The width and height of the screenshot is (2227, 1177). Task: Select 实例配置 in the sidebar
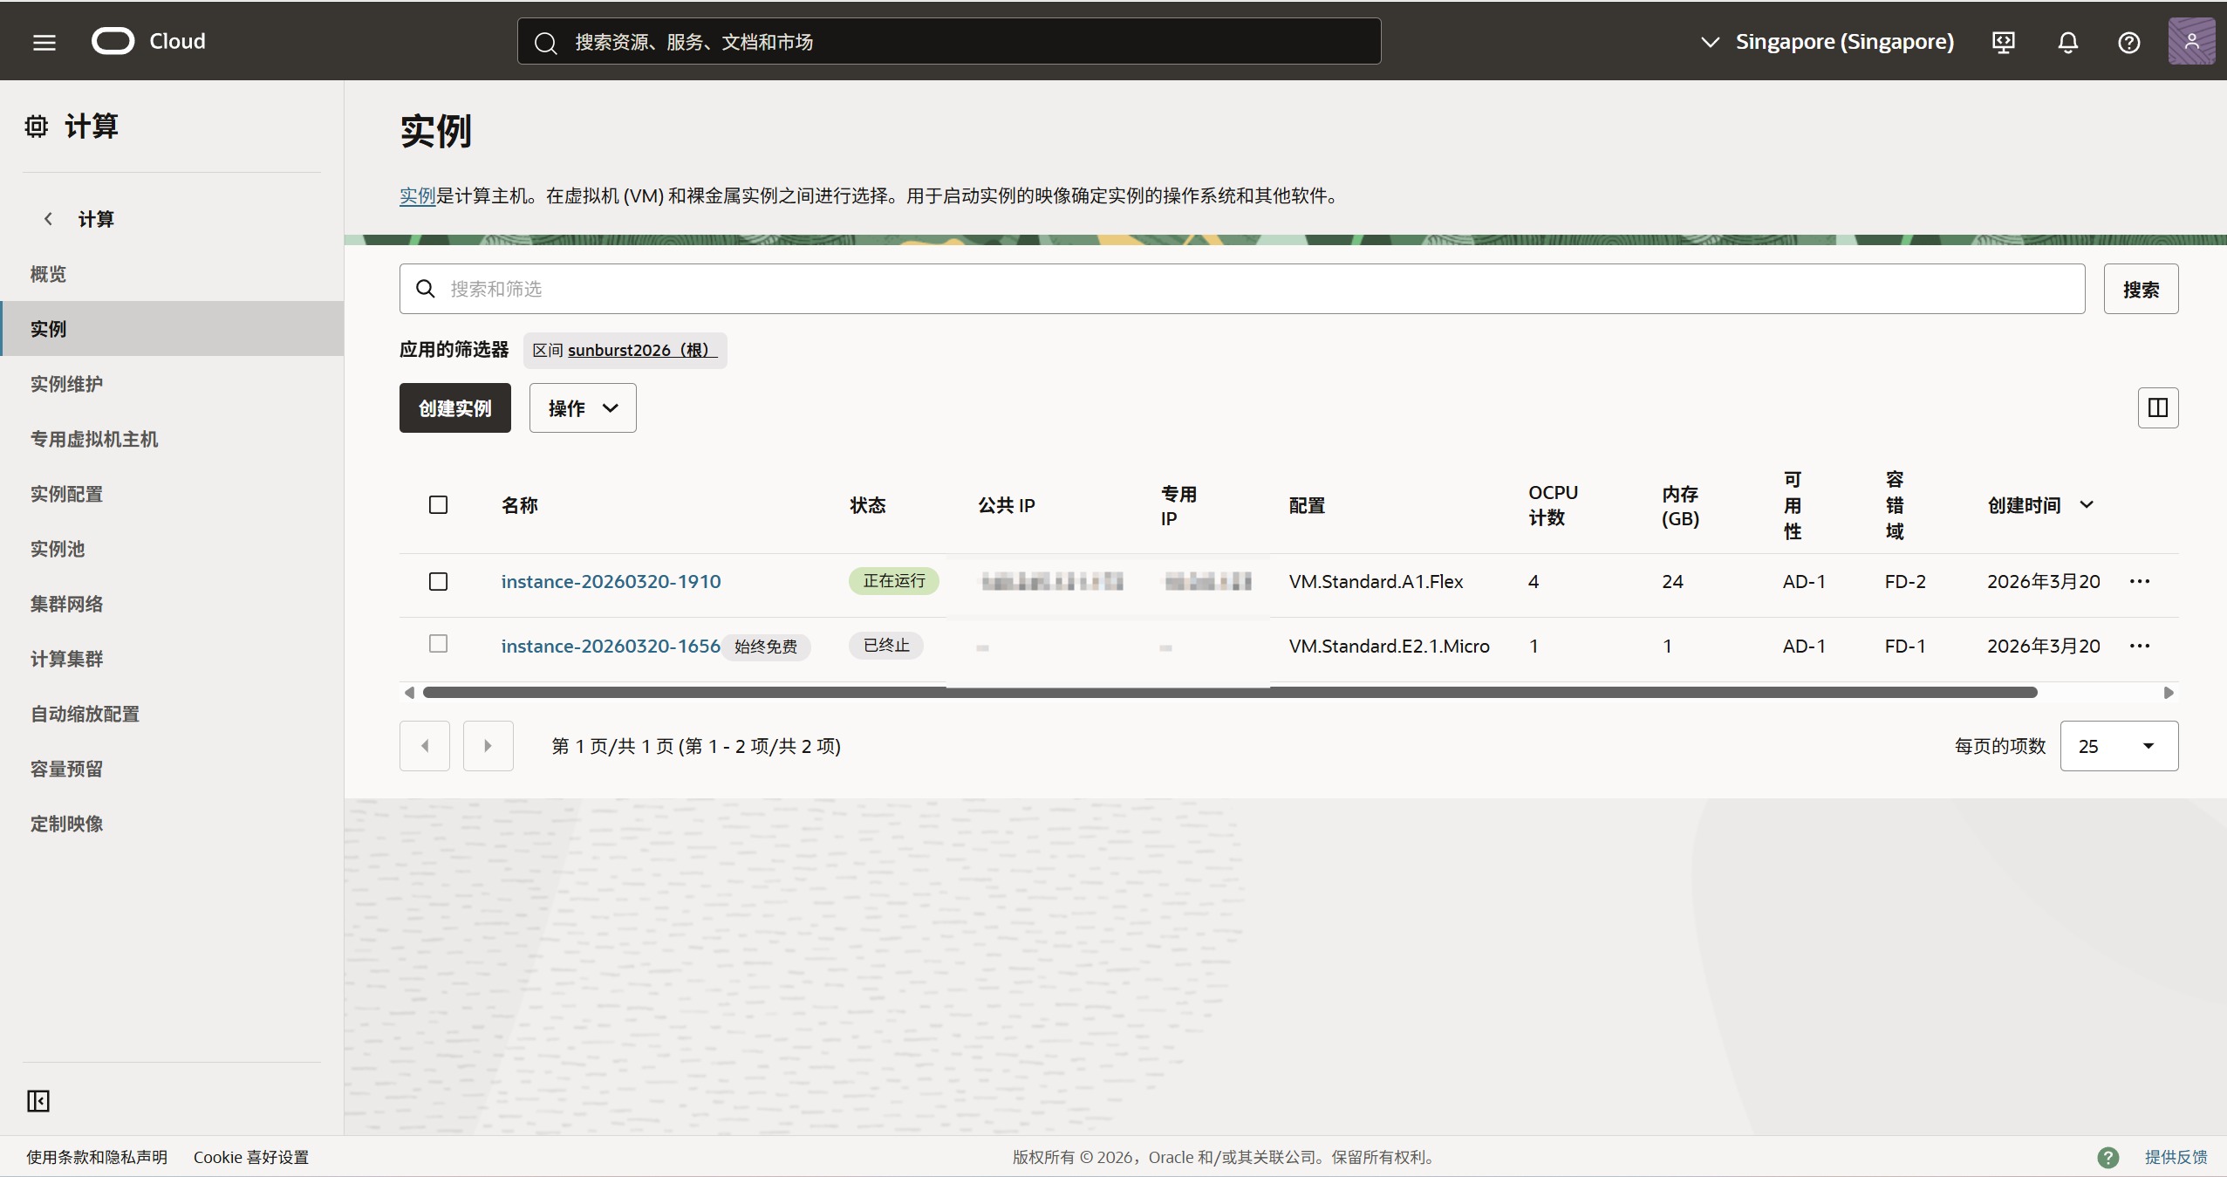tap(66, 494)
